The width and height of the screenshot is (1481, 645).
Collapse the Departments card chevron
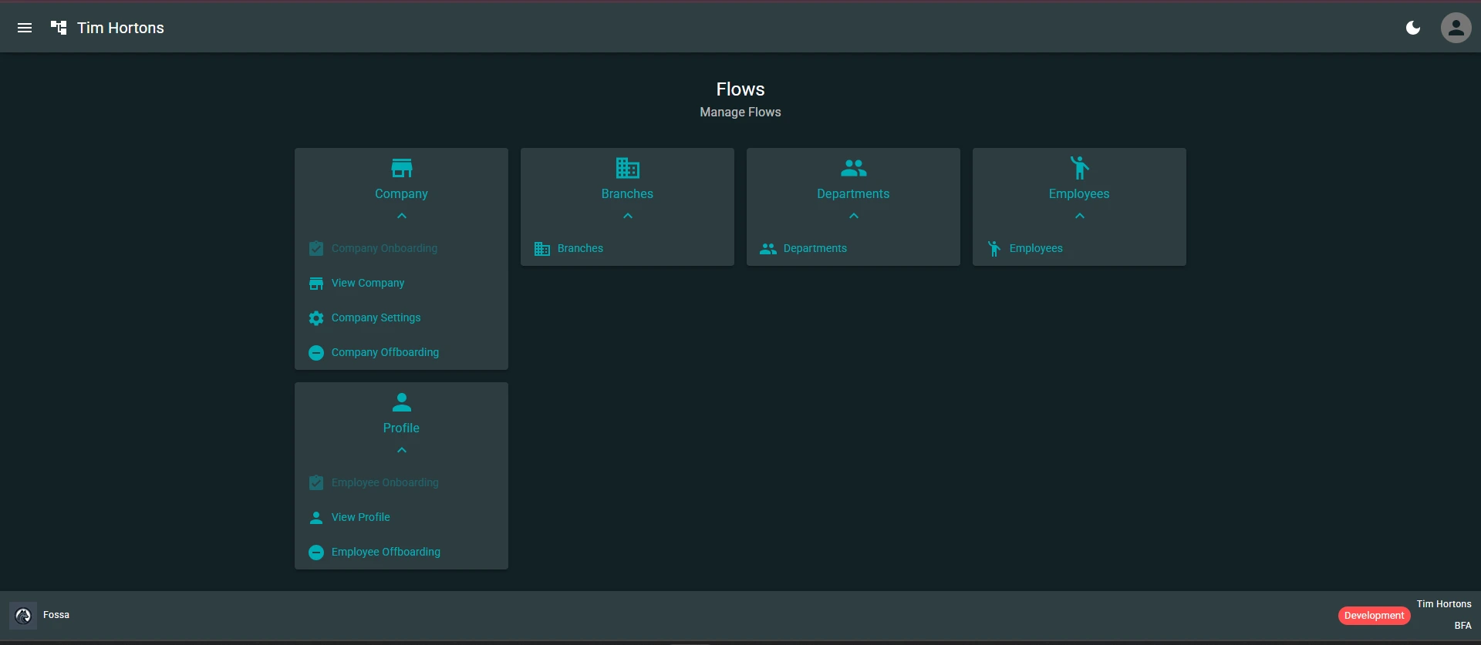click(x=853, y=217)
